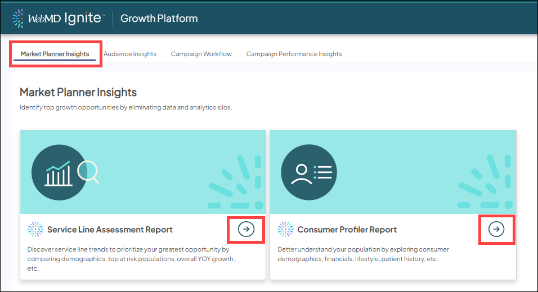Click the Service Line Assessment Report title
This screenshot has height=292, width=538.
point(110,230)
